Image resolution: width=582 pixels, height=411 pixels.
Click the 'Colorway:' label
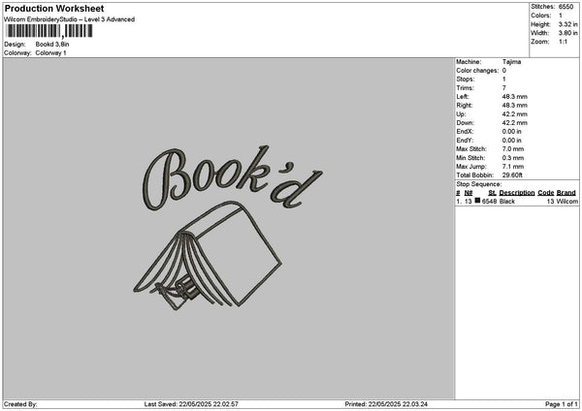tap(17, 53)
